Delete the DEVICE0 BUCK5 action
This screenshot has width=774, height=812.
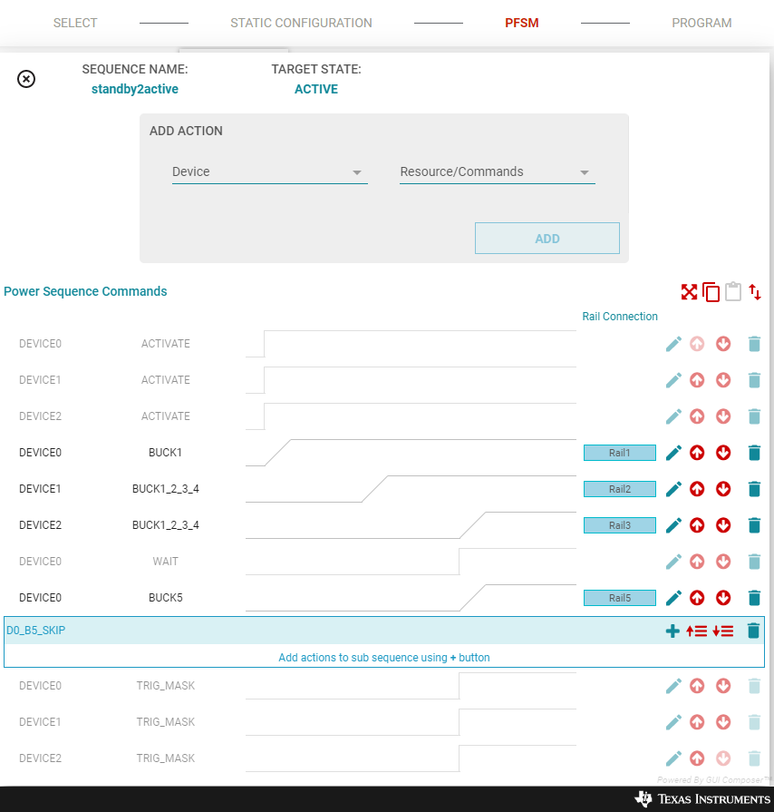(x=753, y=598)
